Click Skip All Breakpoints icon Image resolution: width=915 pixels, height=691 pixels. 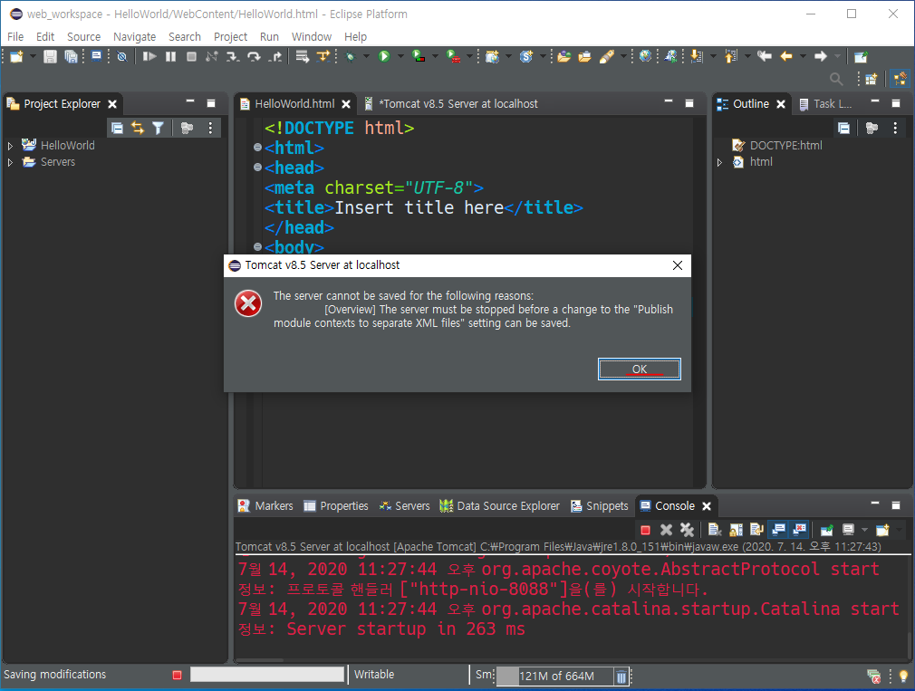point(121,56)
